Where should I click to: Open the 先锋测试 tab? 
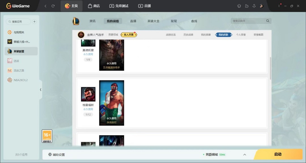pyautogui.click(x=119, y=6)
